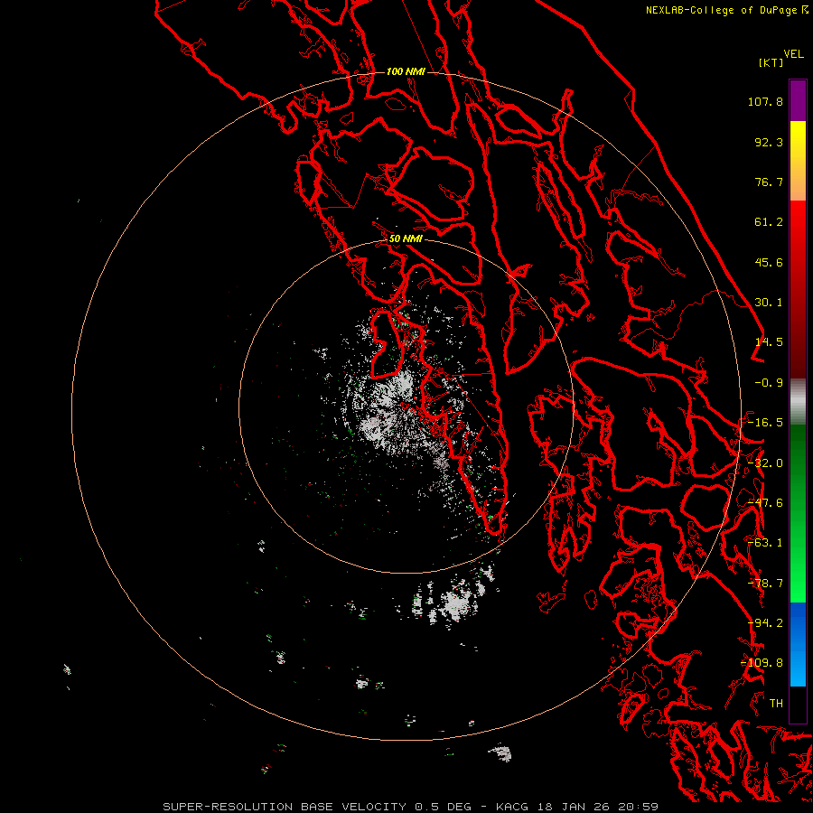Click the 30.1 legend value
The image size is (813, 813).
(x=769, y=303)
